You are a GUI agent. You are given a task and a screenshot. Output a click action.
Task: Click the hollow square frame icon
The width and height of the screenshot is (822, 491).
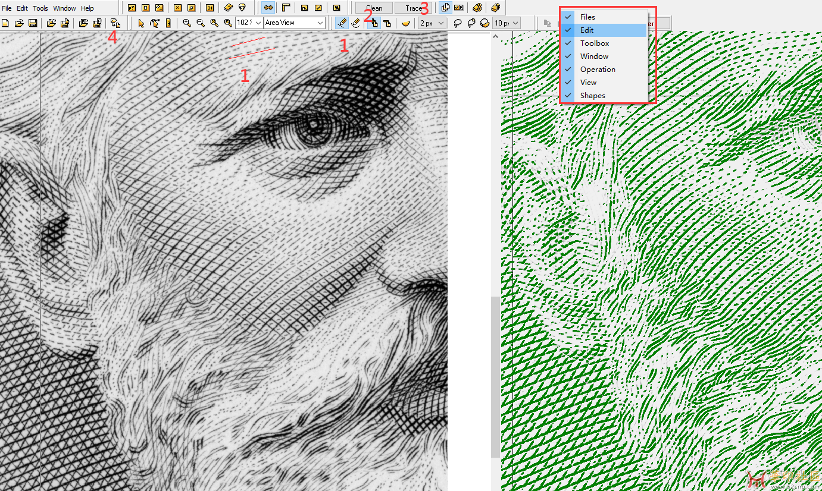click(x=145, y=8)
